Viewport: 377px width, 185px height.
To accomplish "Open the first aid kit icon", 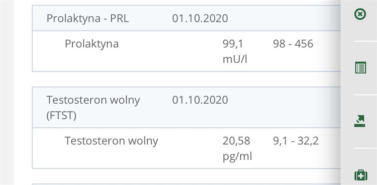I will click(x=361, y=175).
